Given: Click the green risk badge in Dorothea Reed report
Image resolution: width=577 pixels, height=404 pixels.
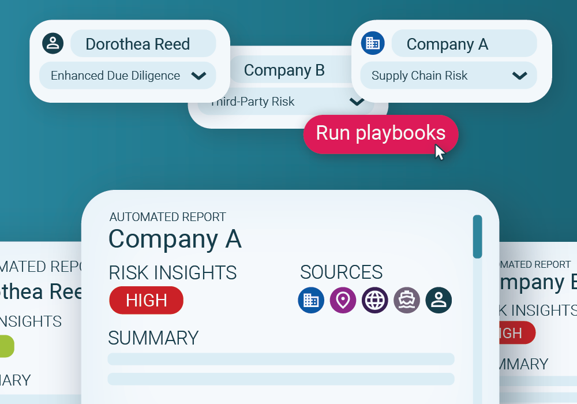Looking at the screenshot, I should pos(6,346).
